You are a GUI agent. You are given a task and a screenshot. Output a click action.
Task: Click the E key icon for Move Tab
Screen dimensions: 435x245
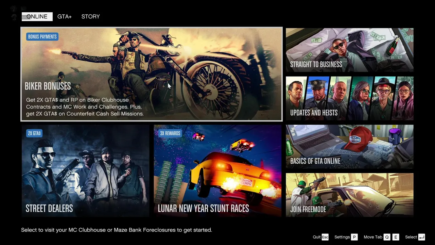tap(396, 237)
